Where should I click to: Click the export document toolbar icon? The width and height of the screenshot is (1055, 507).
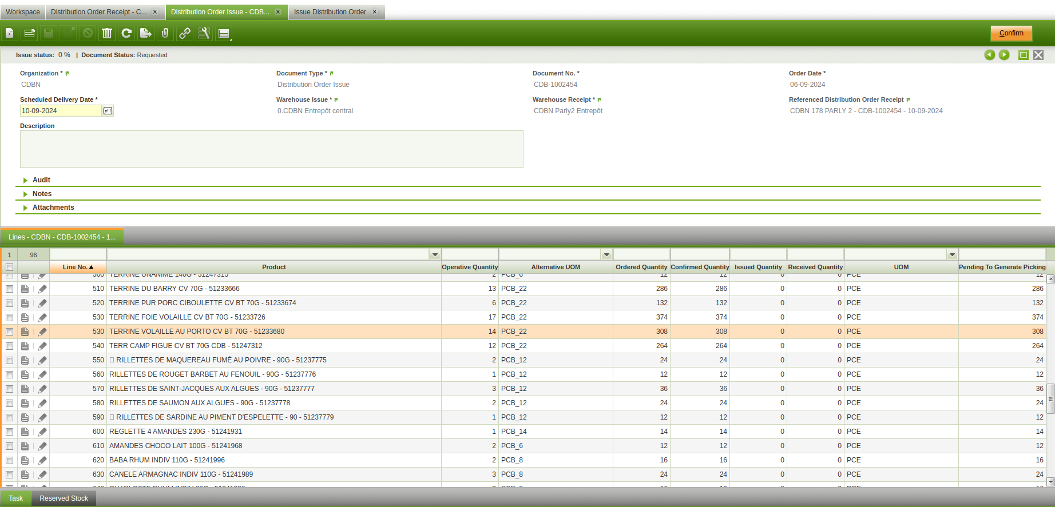pyautogui.click(x=146, y=34)
